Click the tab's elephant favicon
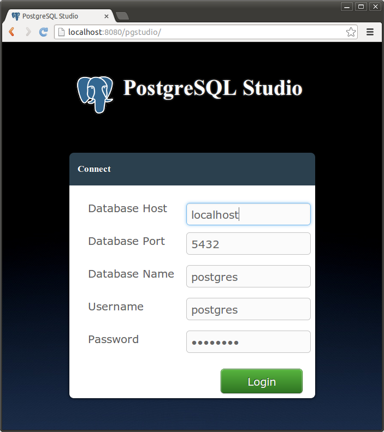Image resolution: width=384 pixels, height=432 pixels. [x=16, y=16]
